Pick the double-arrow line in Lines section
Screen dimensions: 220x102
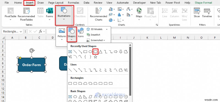point(80,70)
